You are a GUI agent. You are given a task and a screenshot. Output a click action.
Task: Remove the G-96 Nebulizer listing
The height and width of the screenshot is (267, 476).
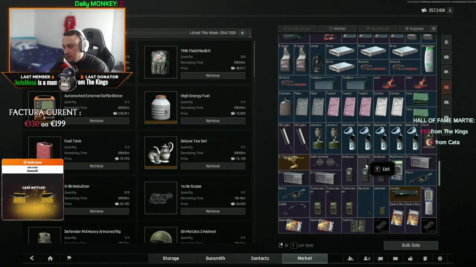(96, 211)
